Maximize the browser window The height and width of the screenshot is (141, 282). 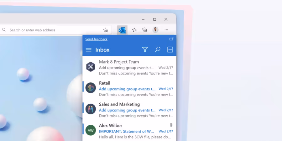point(154,19)
